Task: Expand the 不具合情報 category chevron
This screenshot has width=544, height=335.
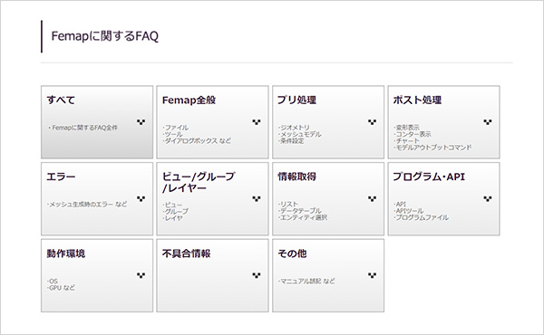Action: pos(257,275)
